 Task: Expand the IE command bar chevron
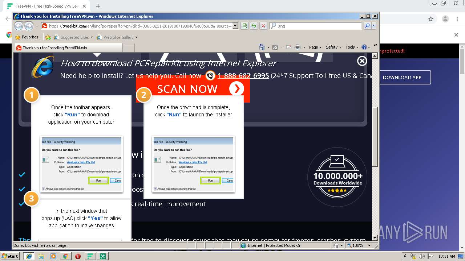click(x=376, y=45)
